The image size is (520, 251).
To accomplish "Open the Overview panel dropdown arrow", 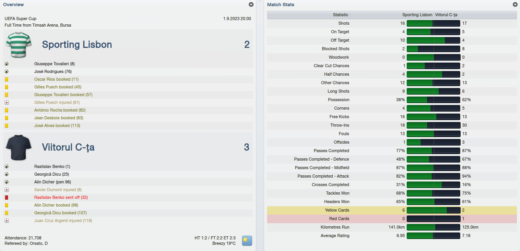I will coord(251,5).
